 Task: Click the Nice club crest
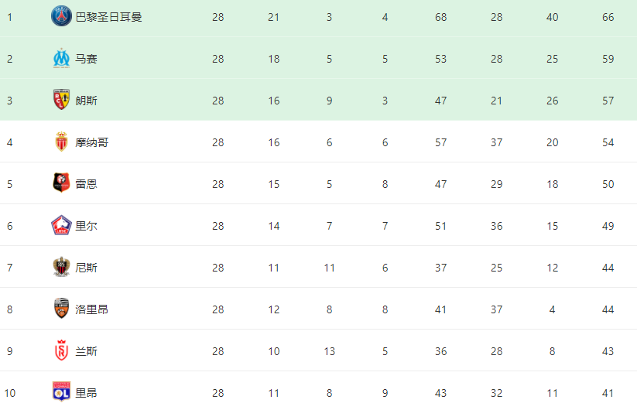61,267
